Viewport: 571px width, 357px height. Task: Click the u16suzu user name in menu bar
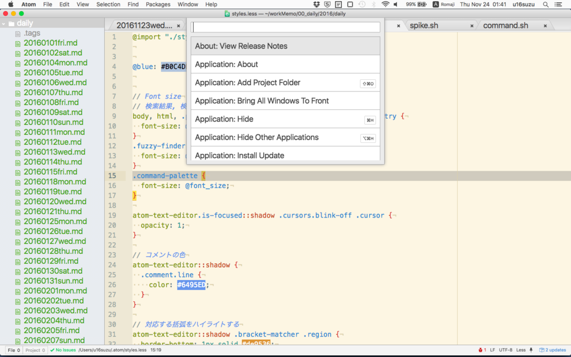click(523, 4)
